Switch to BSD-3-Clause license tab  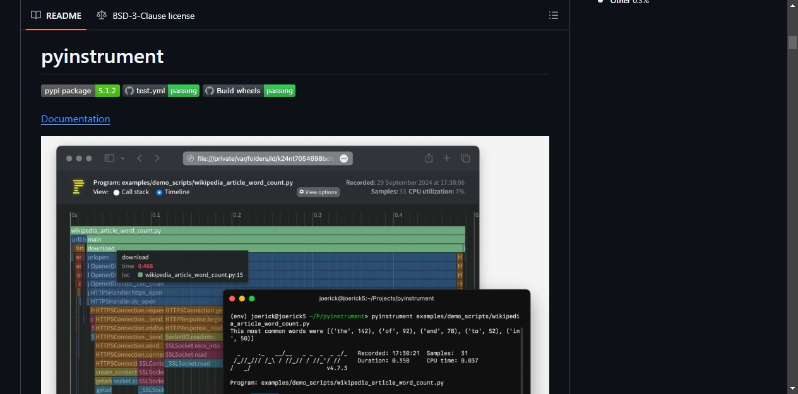click(146, 15)
